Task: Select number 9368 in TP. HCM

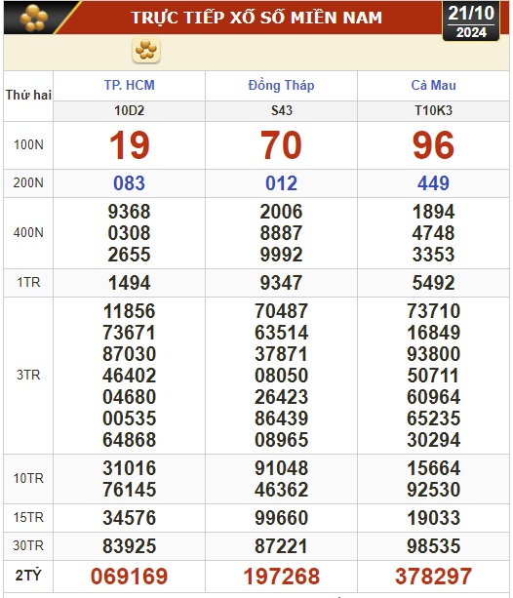Action: coord(130,212)
